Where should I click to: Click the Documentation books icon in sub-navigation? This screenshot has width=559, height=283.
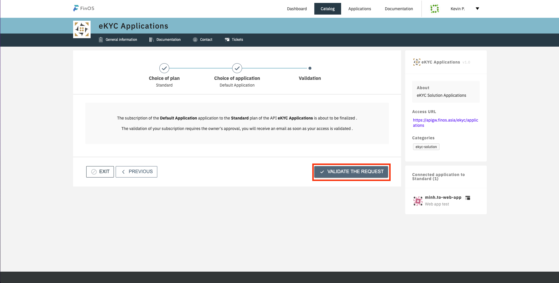pos(151,40)
